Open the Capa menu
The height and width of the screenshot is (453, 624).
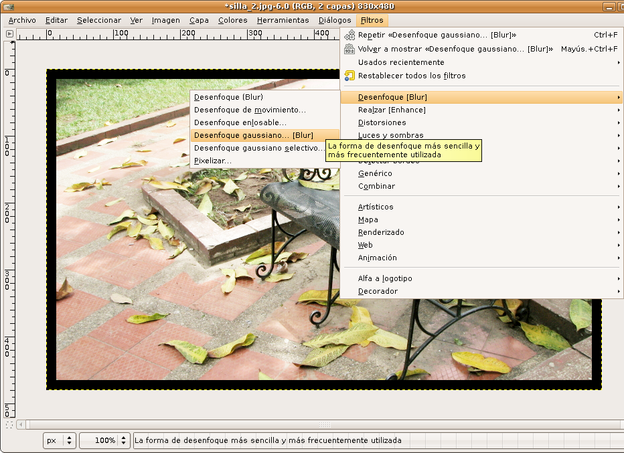click(x=199, y=20)
